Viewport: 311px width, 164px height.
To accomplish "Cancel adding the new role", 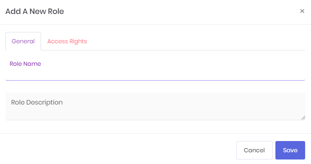I will pyautogui.click(x=254, y=150).
